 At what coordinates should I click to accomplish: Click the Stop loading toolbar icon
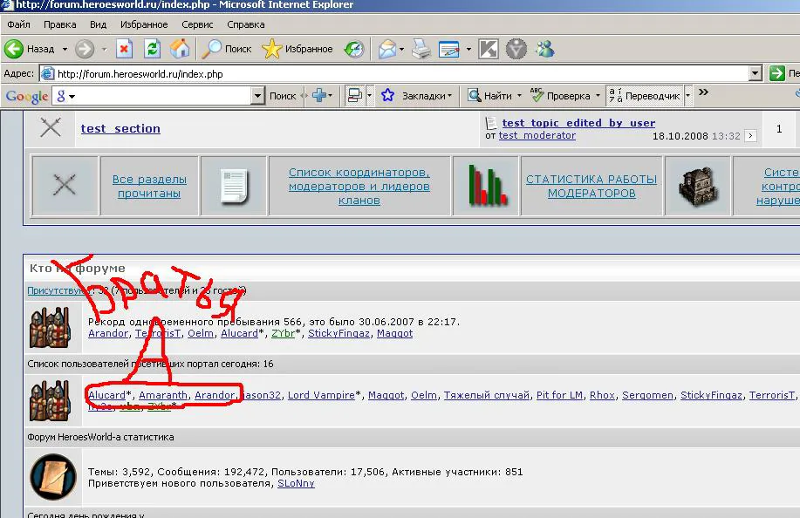124,49
